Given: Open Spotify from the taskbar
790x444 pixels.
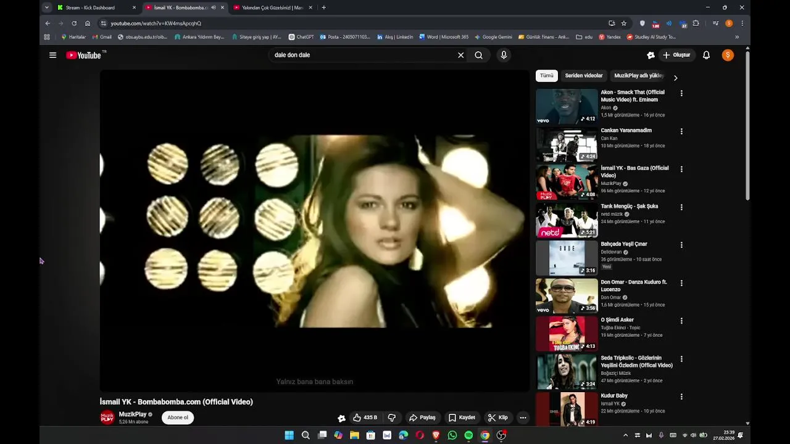Looking at the screenshot, I should point(468,435).
